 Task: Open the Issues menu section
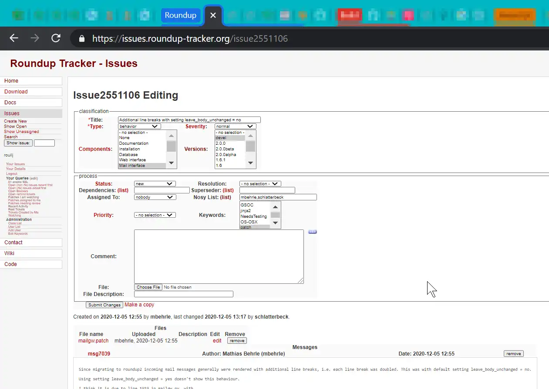click(x=31, y=113)
